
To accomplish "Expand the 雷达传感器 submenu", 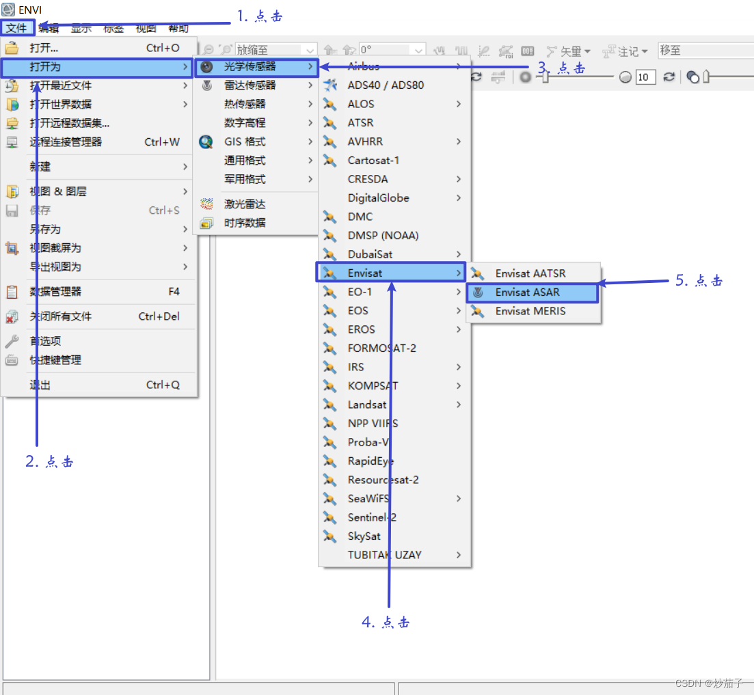I will pyautogui.click(x=310, y=85).
